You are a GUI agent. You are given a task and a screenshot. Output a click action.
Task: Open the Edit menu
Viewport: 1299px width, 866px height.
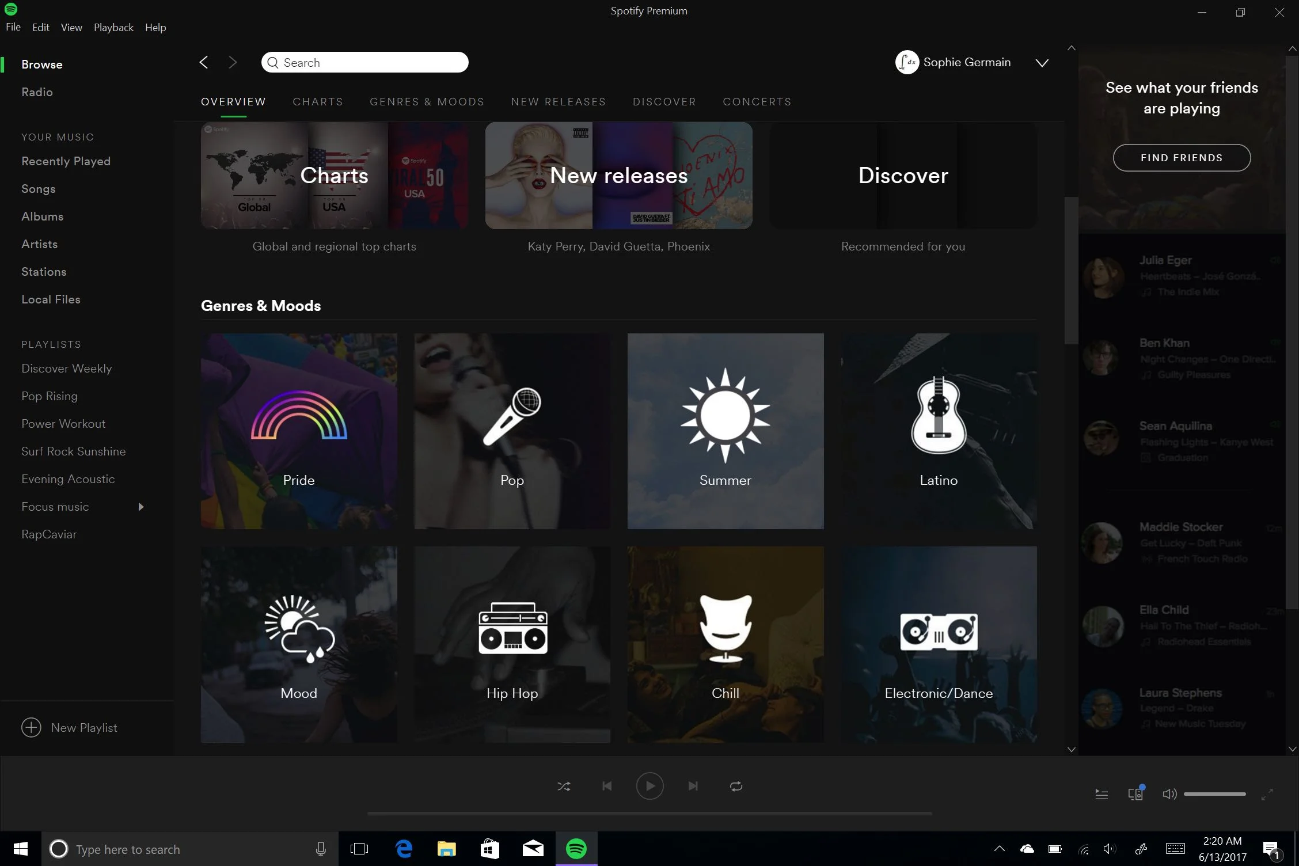point(40,27)
